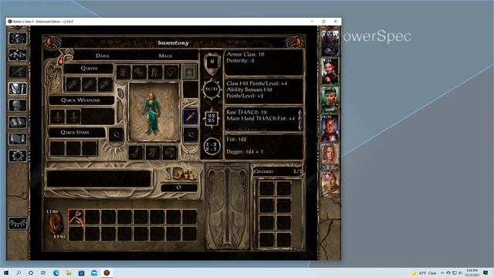Screen dimensions: 494x278
Task: Open the taskbar clock and date
Action: [x=472, y=273]
